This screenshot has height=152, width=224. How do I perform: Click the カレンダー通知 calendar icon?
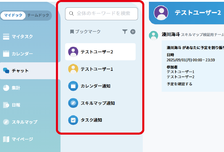click(73, 86)
